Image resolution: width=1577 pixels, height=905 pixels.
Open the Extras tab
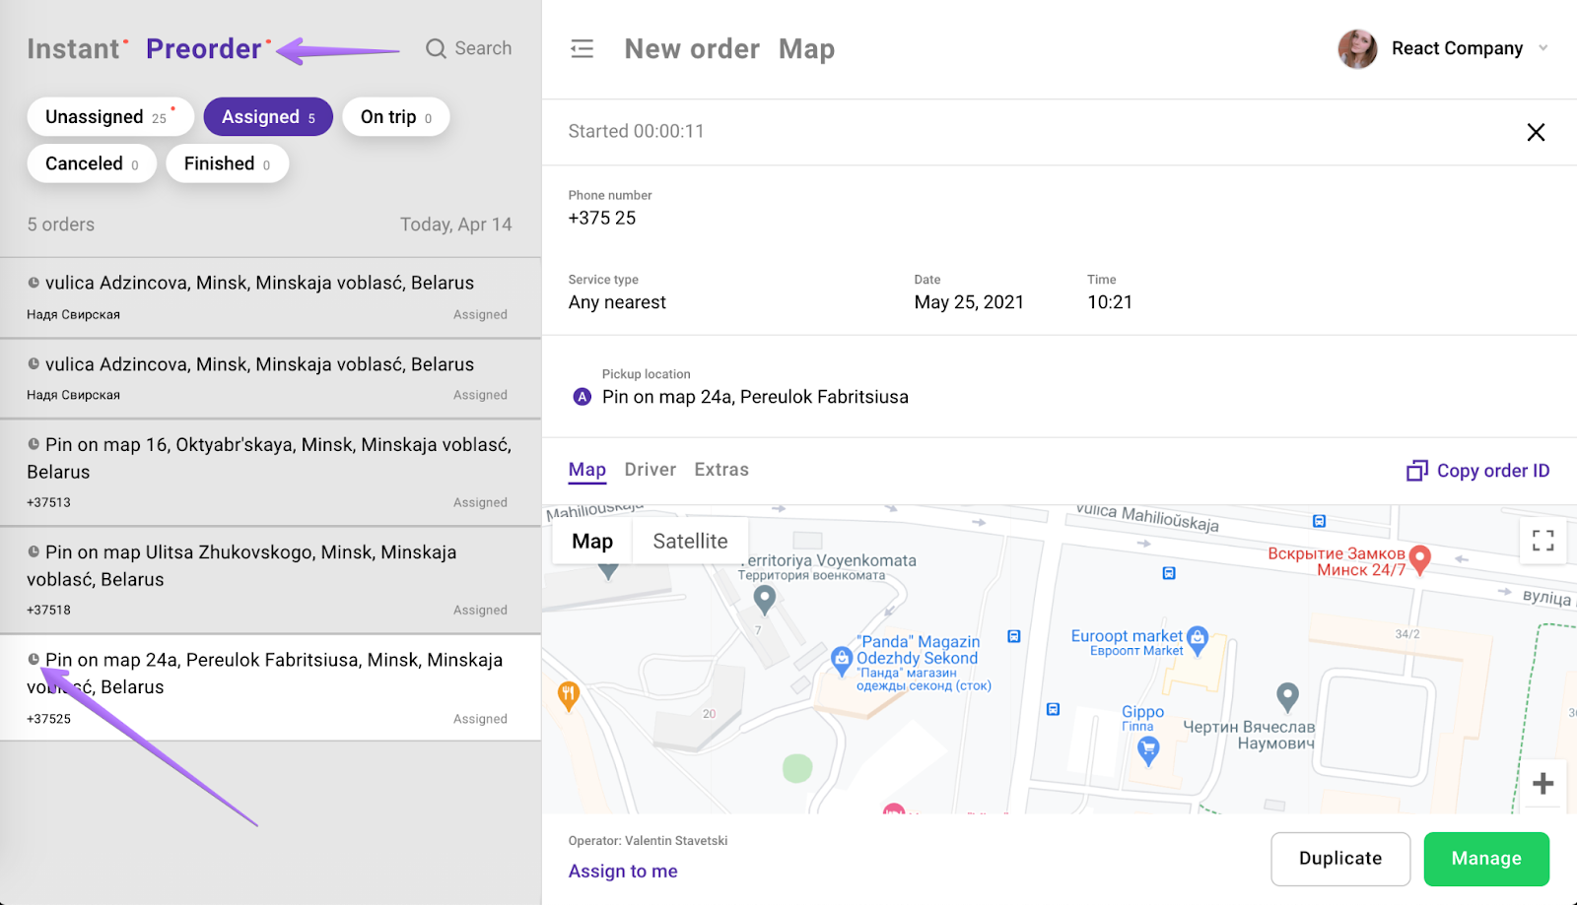[x=721, y=470]
